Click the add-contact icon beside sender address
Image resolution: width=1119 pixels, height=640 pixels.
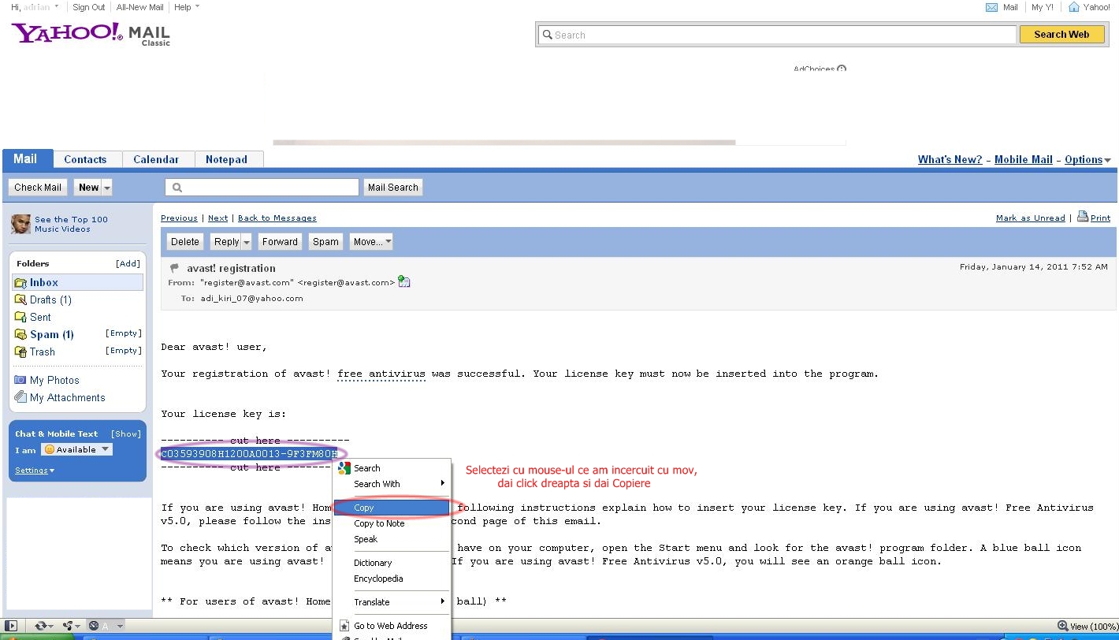tap(404, 281)
